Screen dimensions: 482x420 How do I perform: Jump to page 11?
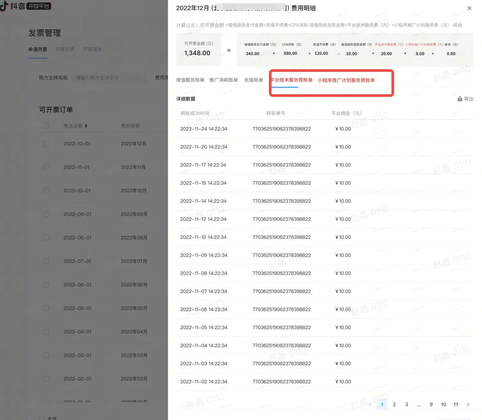point(456,404)
